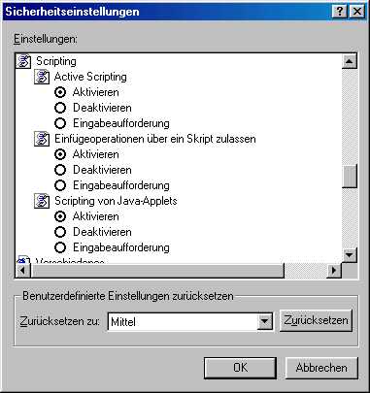
Task: Select the Scripting von Java-Applets entry
Action: click(116, 201)
